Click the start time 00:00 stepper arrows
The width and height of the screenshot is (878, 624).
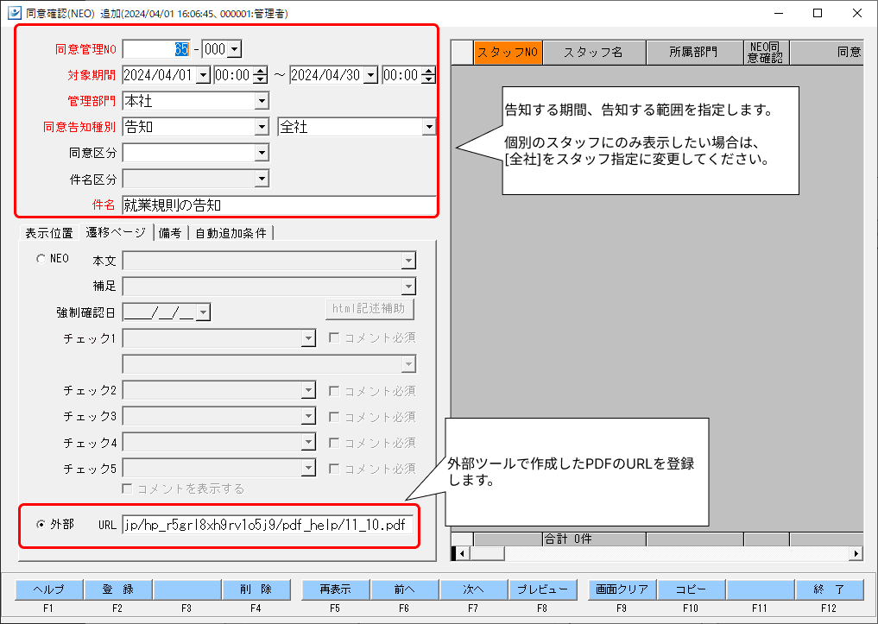tap(261, 75)
